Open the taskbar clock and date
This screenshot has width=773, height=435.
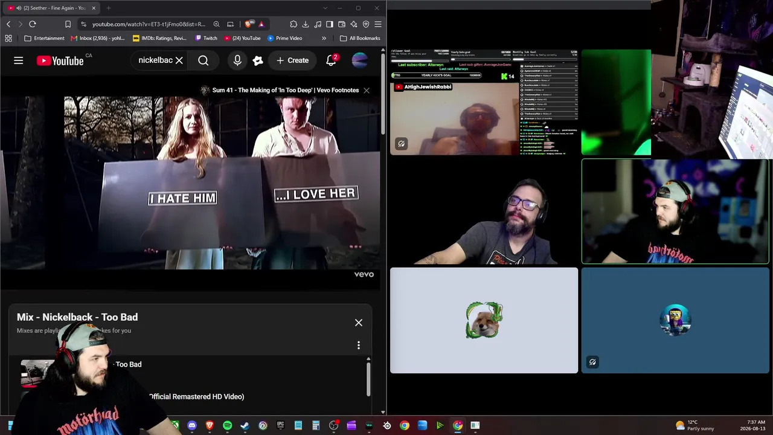click(752, 425)
